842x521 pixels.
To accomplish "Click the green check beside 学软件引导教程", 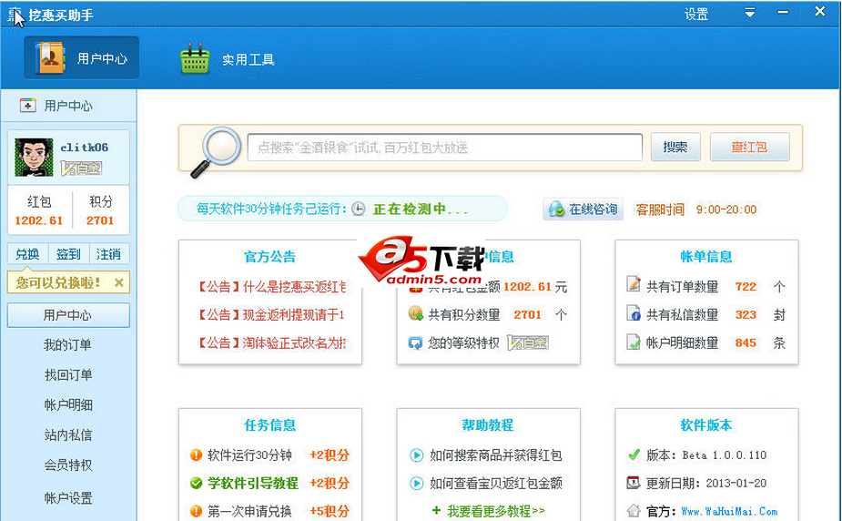I will click(x=196, y=483).
